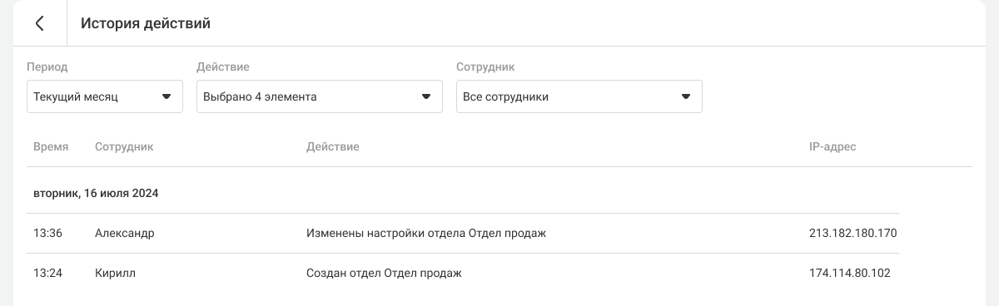Click the date header вторник, 16 июля 2024
The height and width of the screenshot is (306, 999).
coord(96,193)
